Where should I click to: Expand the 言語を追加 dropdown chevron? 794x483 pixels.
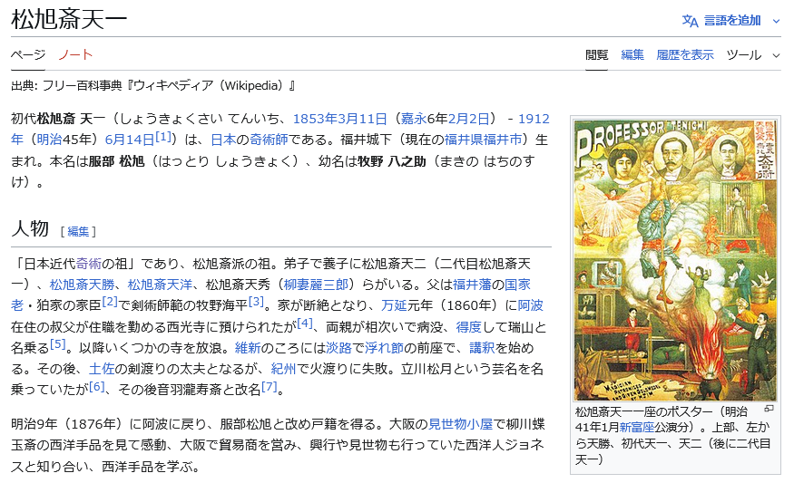coord(776,21)
